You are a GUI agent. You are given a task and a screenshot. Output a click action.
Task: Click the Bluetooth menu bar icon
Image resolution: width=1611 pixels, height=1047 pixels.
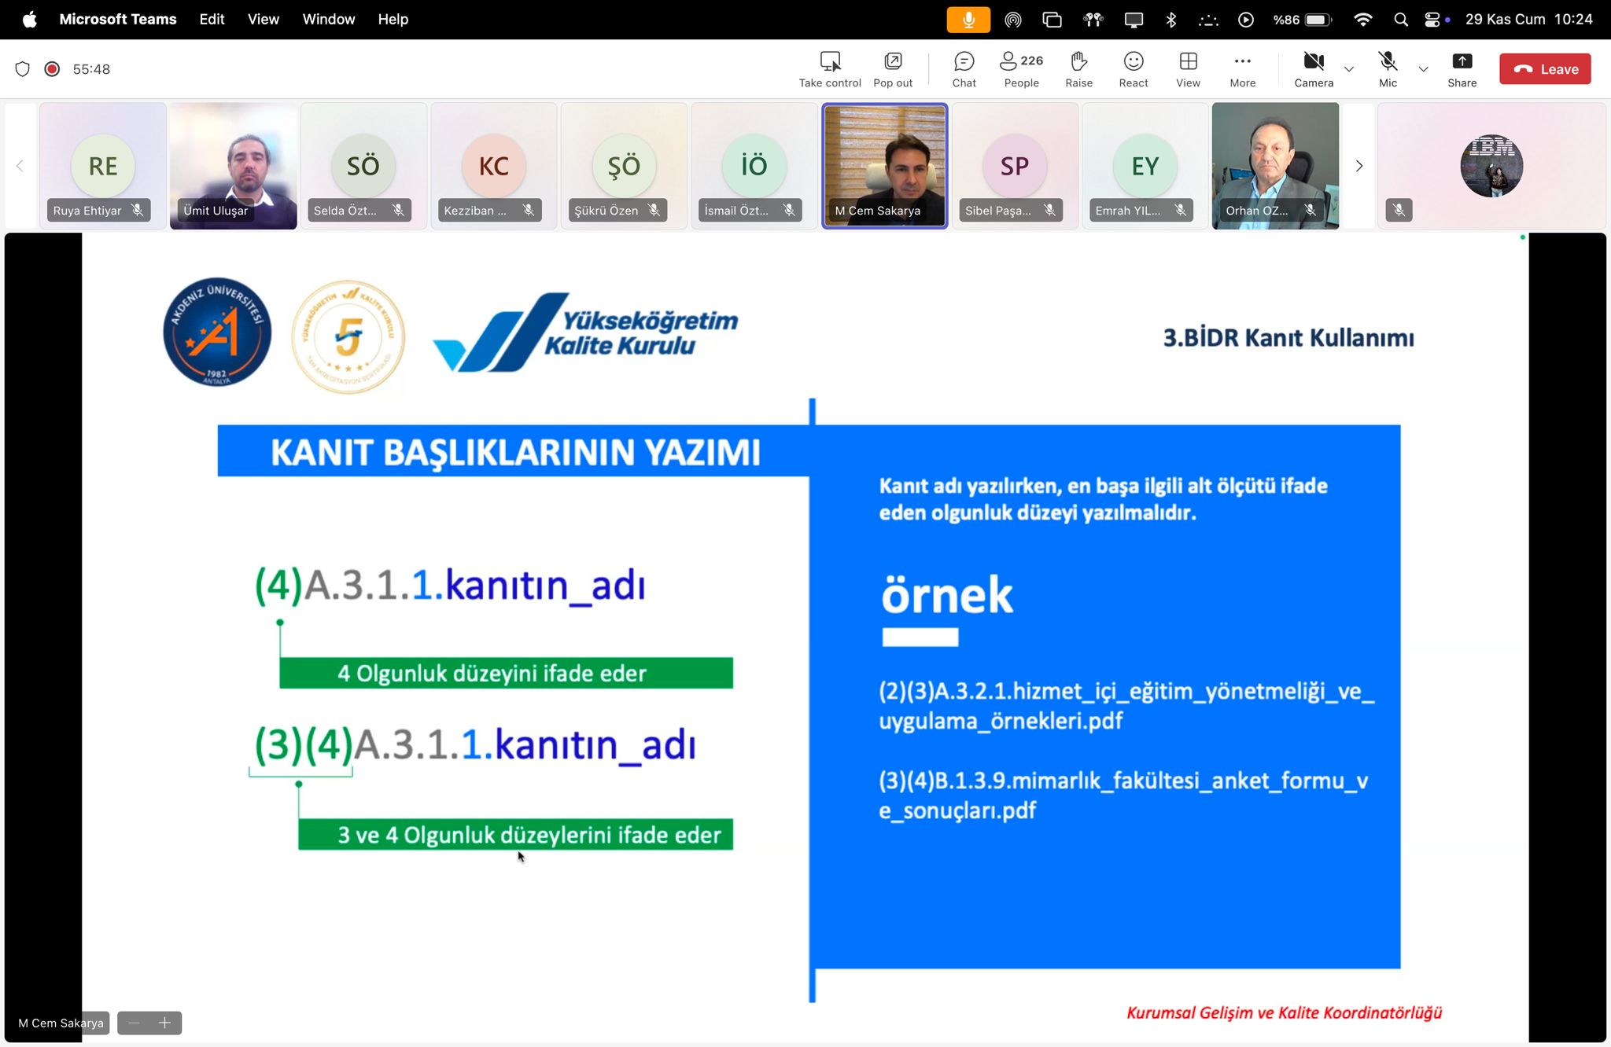click(1170, 20)
